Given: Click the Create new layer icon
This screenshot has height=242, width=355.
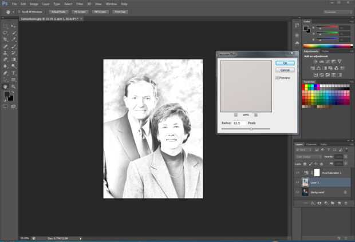Looking at the screenshot, I should click(339, 203).
